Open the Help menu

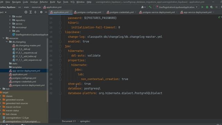pos(89,2)
